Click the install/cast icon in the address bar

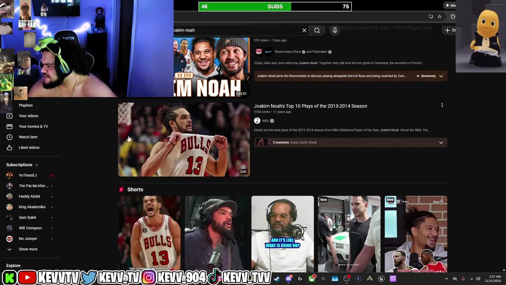pos(431,17)
